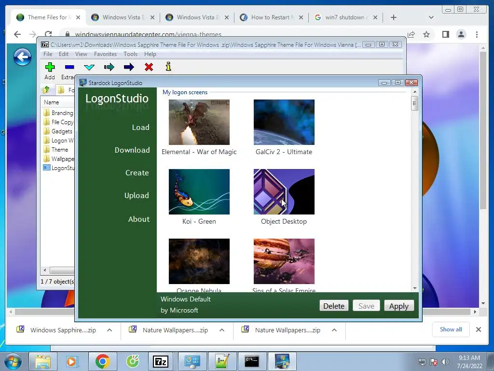Open Chrome tab search dropdown chevron
Screen dimensions: 494x371
pos(431,17)
